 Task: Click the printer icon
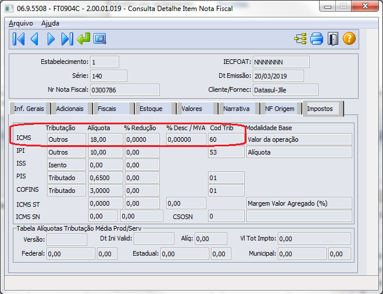(317, 38)
